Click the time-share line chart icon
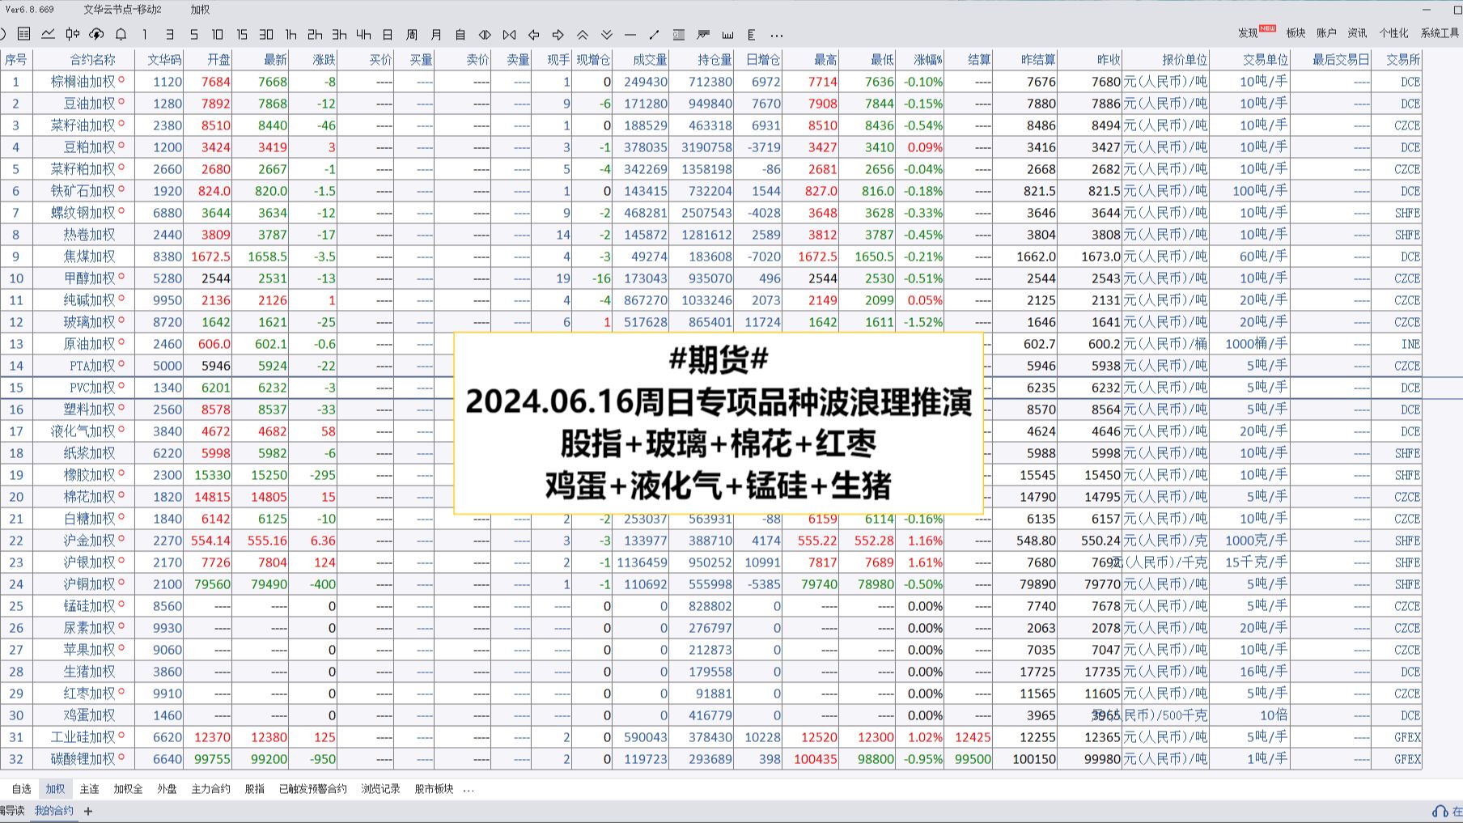The width and height of the screenshot is (1463, 823). pos(49,34)
